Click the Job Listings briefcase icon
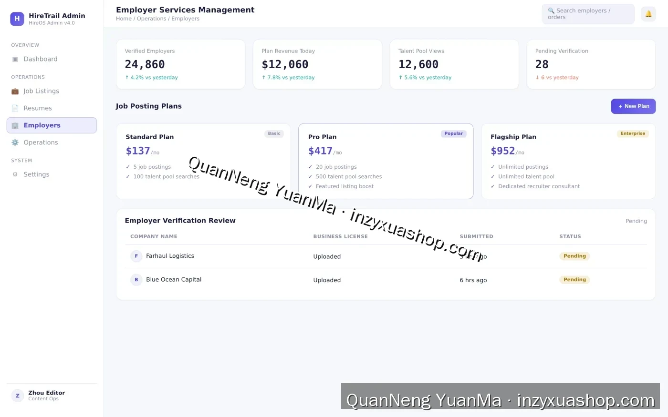668x417 pixels. click(15, 91)
